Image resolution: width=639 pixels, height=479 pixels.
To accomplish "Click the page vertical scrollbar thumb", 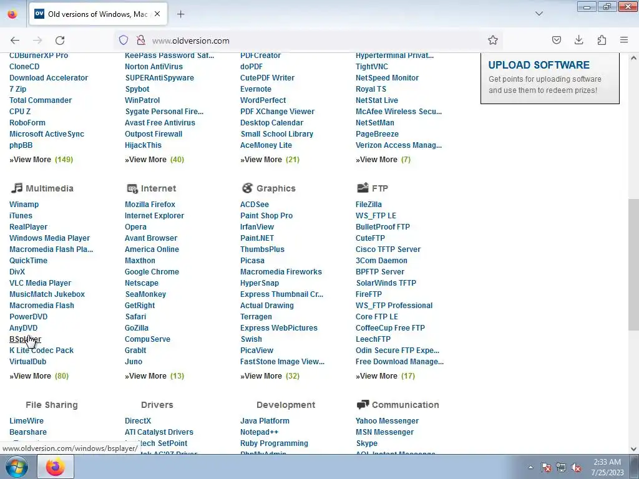I will coord(634,264).
